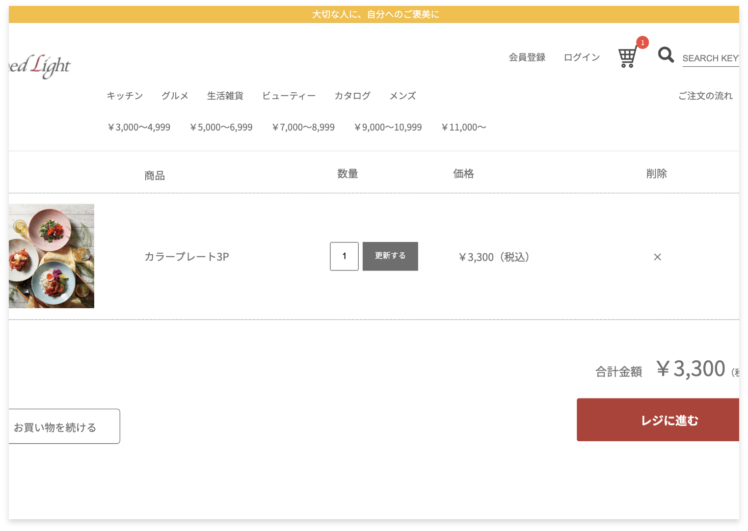Click the Light logo
748x531 pixels.
tap(40, 66)
